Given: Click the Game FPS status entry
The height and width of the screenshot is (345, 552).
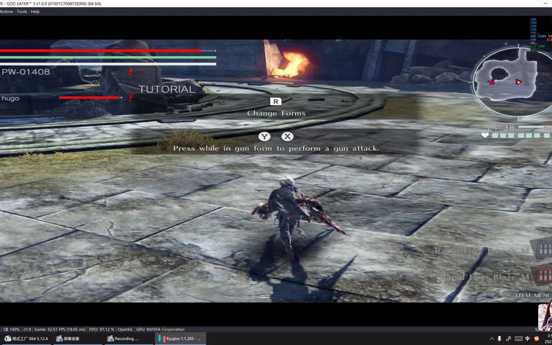Looking at the screenshot, I should click(x=60, y=330).
